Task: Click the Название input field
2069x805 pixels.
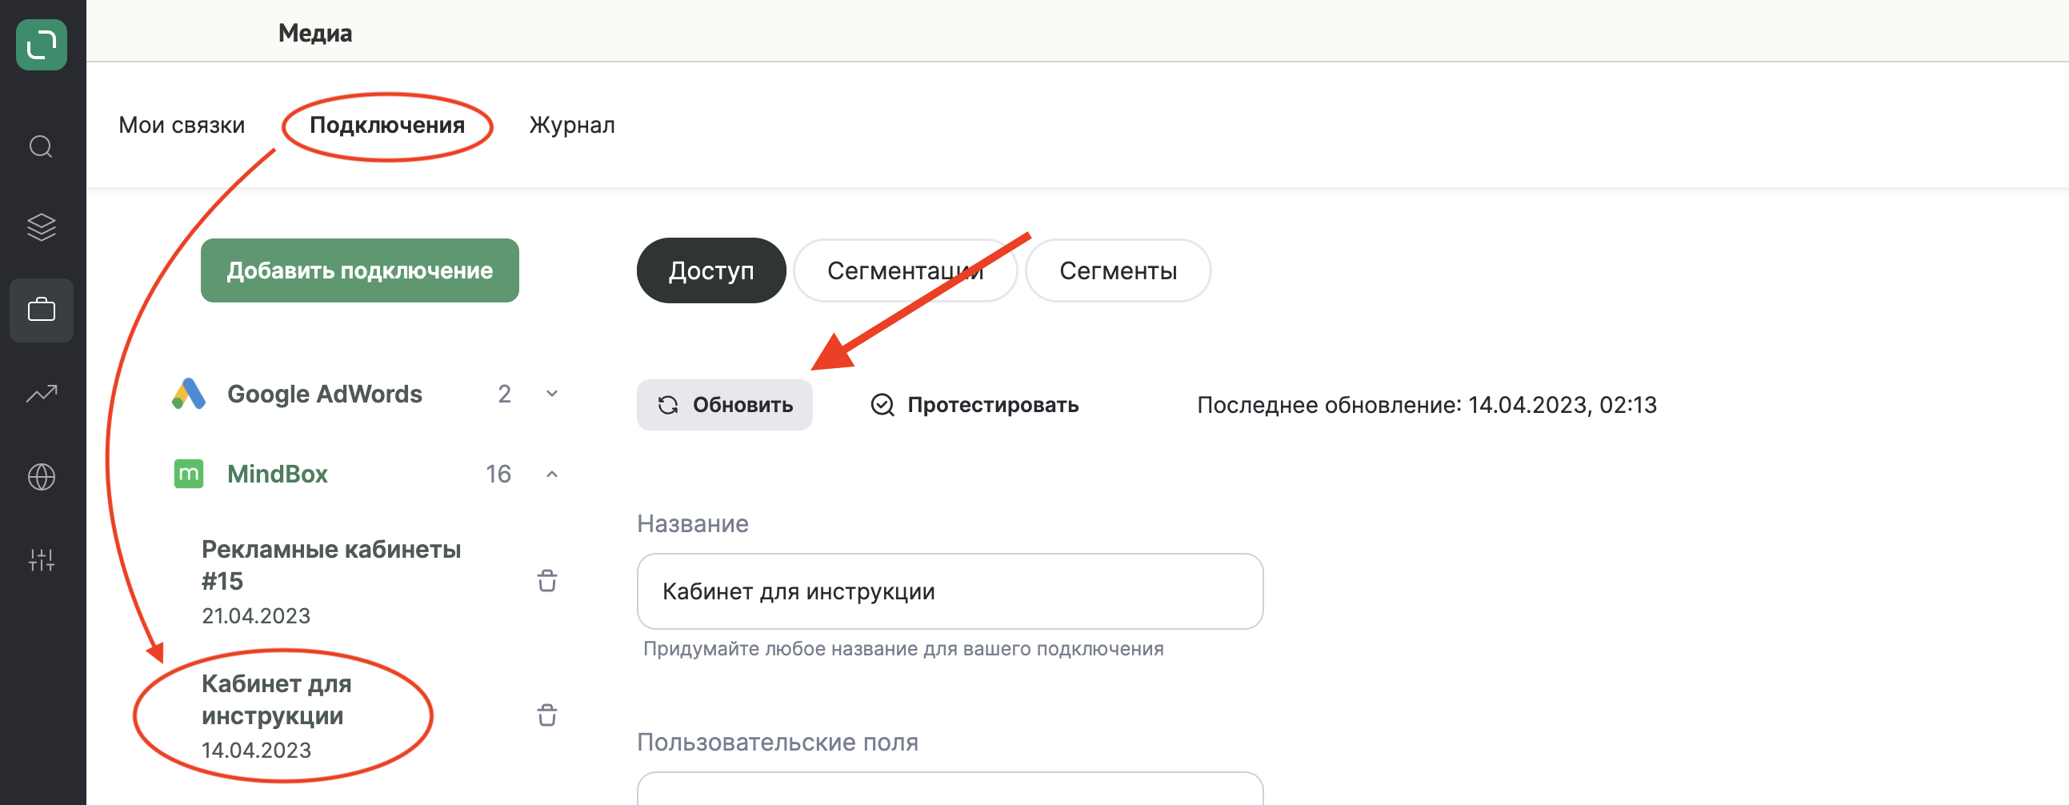Action: tap(950, 591)
